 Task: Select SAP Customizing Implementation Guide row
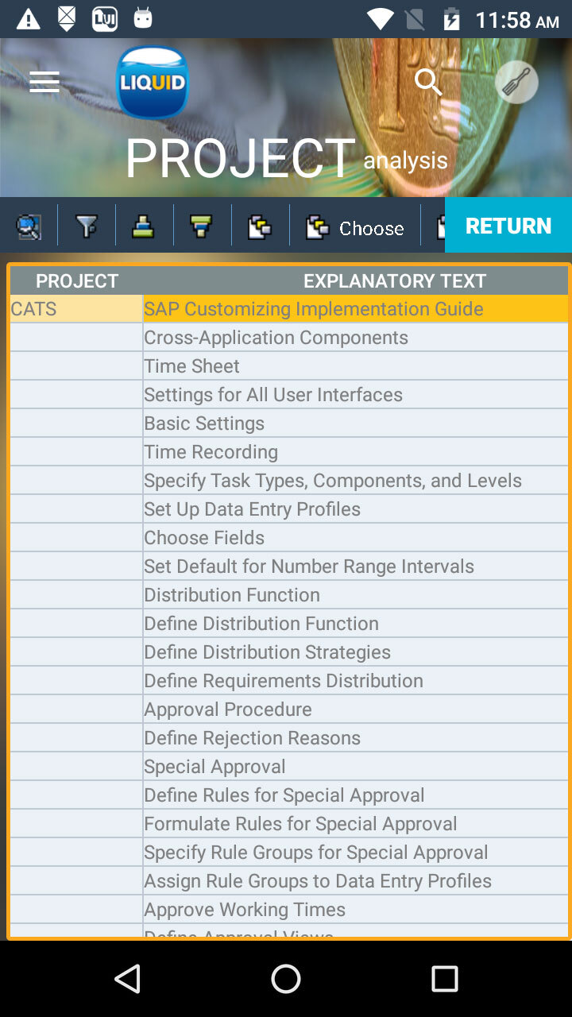(354, 309)
